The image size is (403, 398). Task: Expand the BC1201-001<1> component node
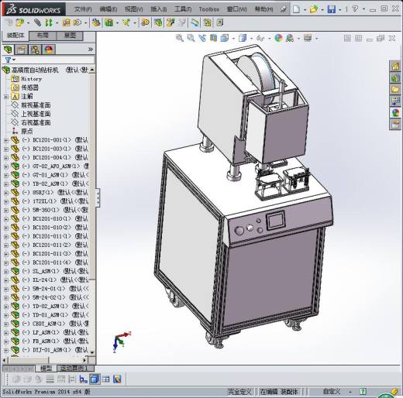click(6, 140)
